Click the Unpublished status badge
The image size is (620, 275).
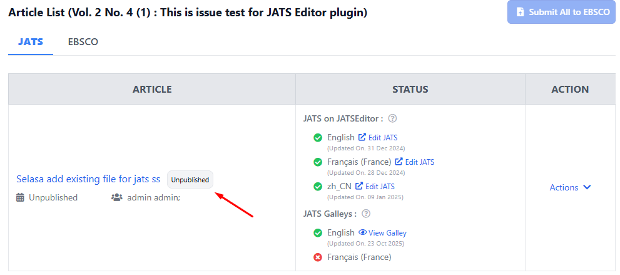[190, 180]
